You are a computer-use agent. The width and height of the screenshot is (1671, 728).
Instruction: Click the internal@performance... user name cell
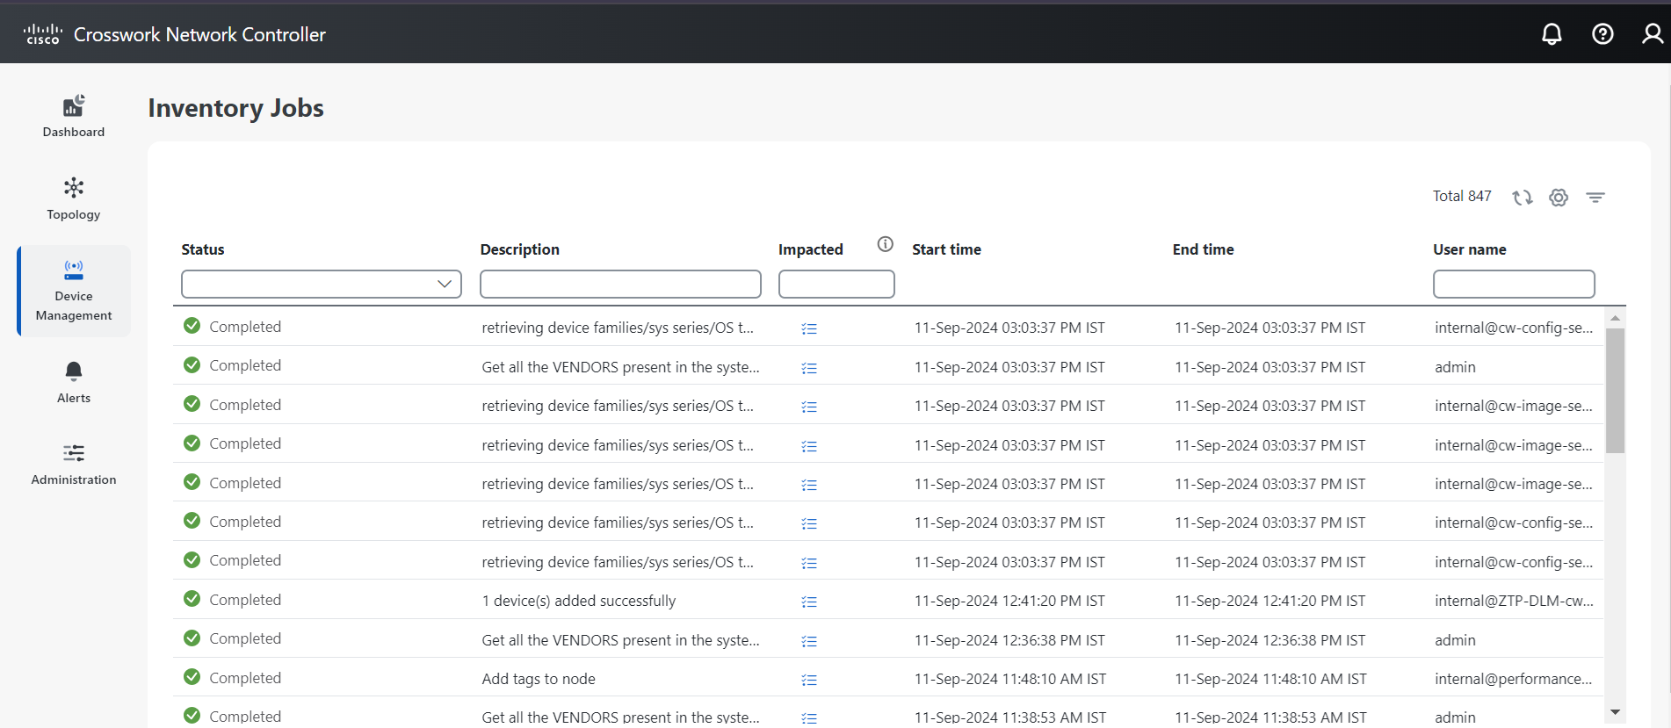coord(1513,679)
